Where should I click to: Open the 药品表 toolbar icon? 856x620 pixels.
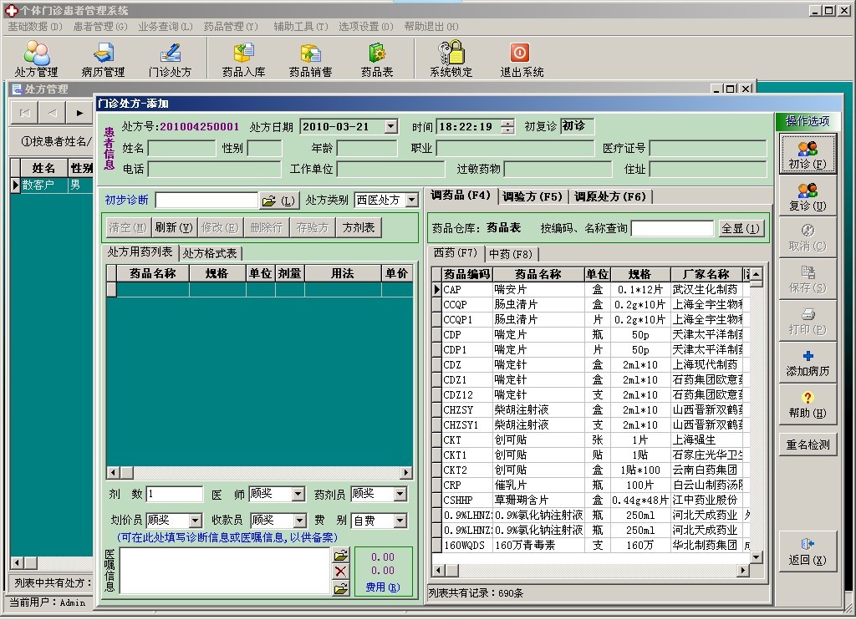[x=377, y=58]
